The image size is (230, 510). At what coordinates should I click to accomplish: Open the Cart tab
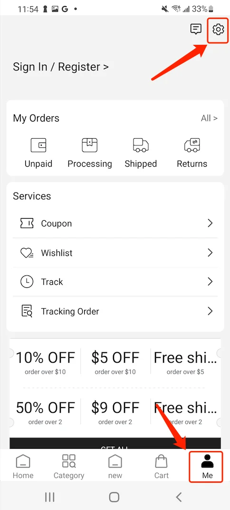161,467
